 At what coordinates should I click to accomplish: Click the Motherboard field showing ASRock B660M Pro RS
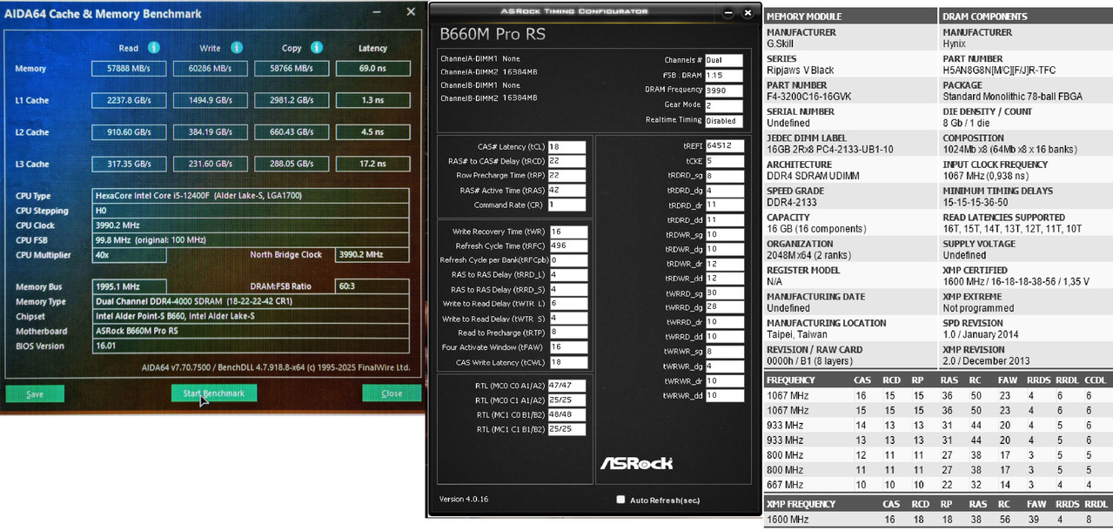(x=251, y=331)
